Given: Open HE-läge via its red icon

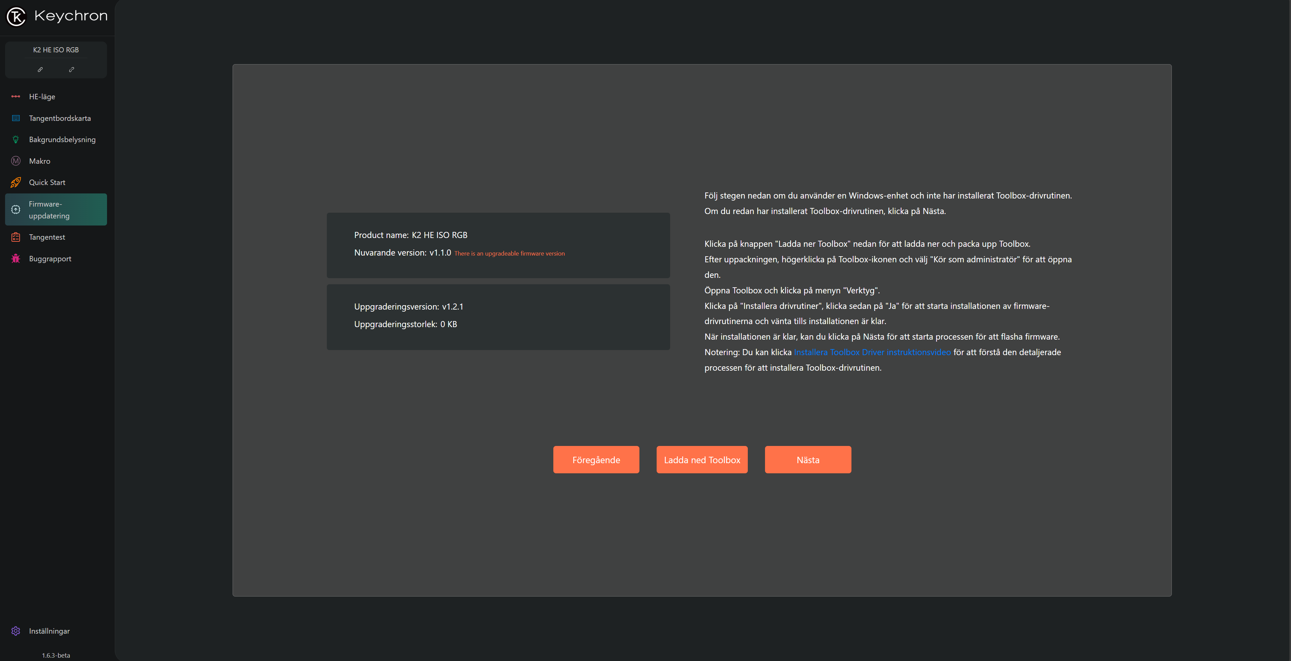Looking at the screenshot, I should [16, 96].
